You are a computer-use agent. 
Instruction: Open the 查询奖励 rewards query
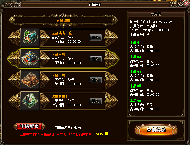(x=156, y=130)
